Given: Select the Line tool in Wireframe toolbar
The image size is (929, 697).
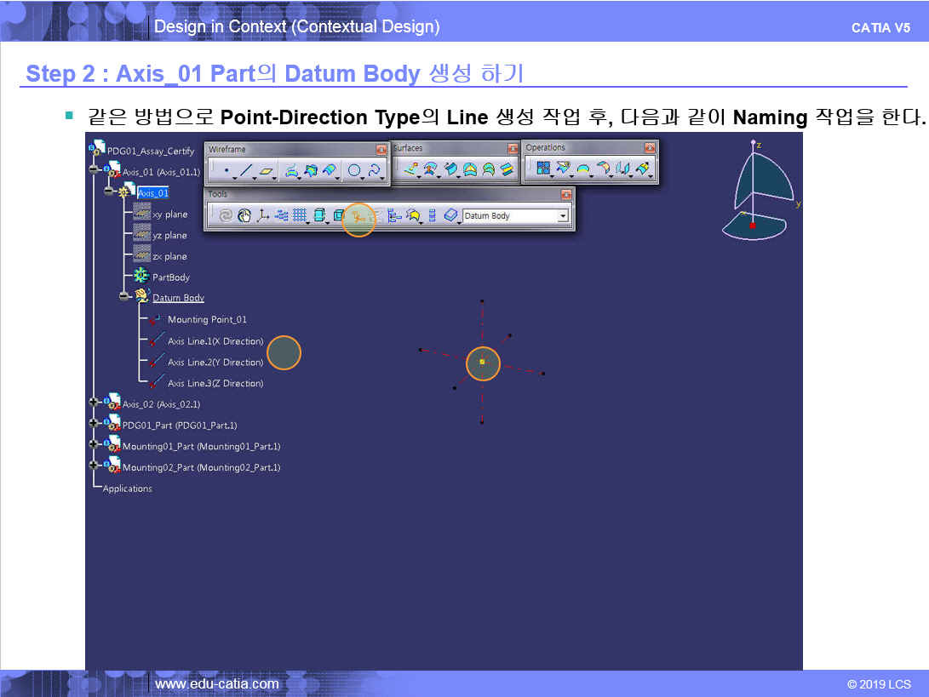Looking at the screenshot, I should pyautogui.click(x=246, y=170).
